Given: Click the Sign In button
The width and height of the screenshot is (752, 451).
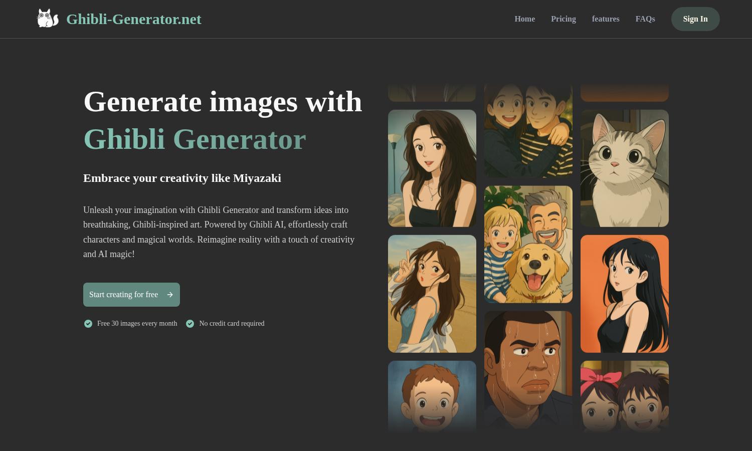Looking at the screenshot, I should click(695, 19).
